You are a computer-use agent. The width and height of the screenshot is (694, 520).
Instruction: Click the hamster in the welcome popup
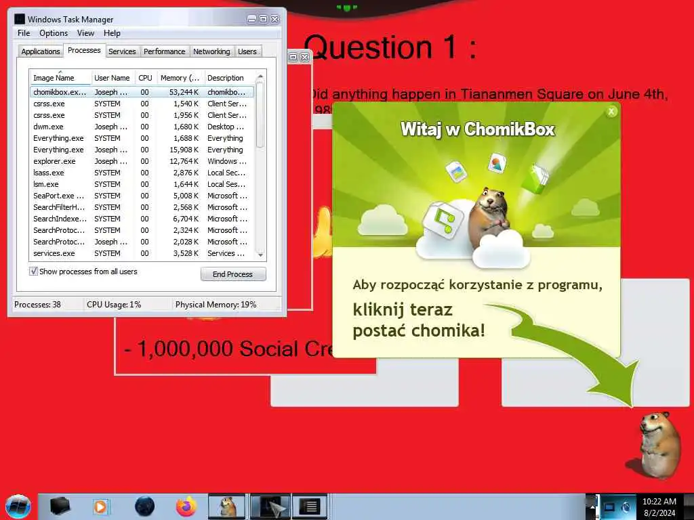pos(490,217)
